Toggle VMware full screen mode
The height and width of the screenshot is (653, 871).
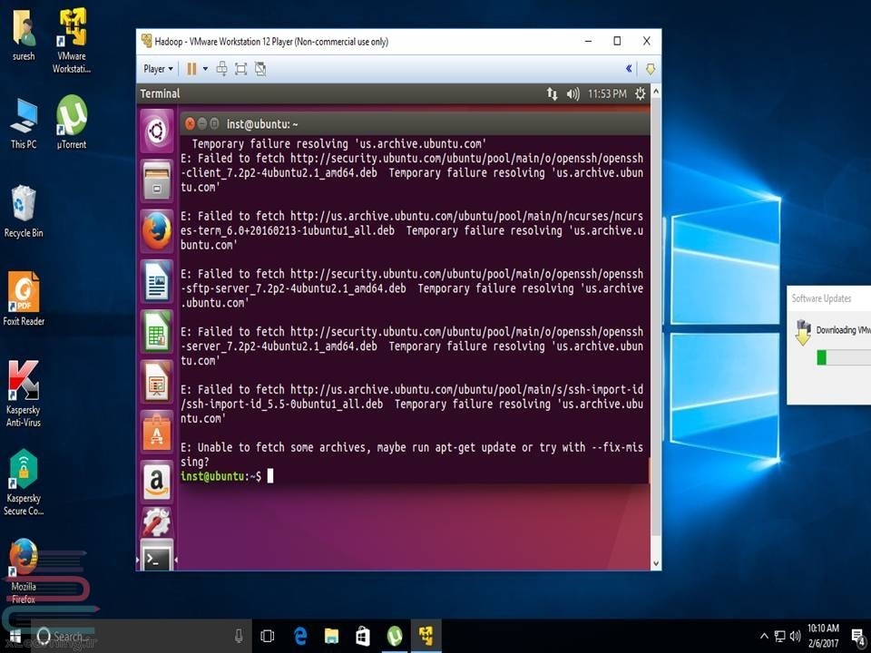coord(240,69)
